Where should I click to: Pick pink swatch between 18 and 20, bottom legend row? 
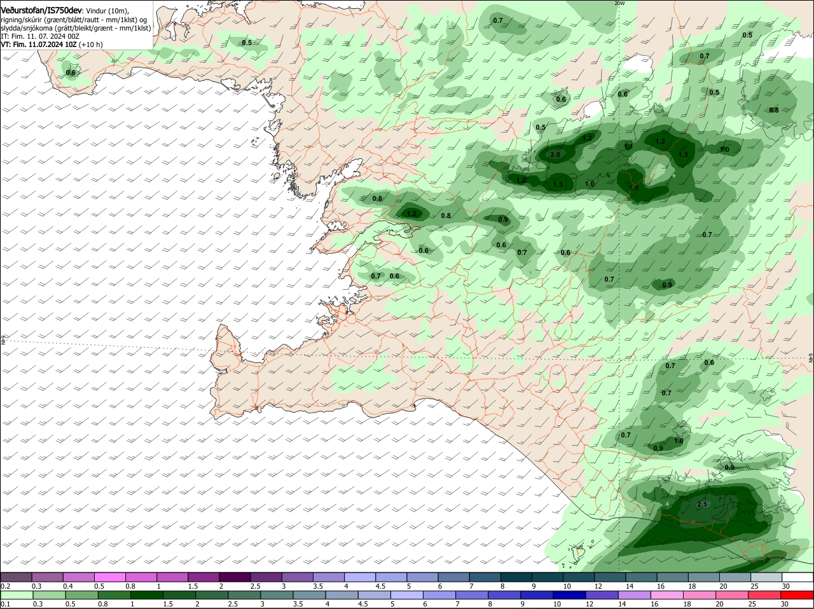[700, 594]
